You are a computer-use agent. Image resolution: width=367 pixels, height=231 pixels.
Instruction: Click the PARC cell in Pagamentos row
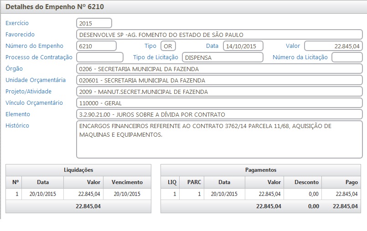[x=191, y=194]
